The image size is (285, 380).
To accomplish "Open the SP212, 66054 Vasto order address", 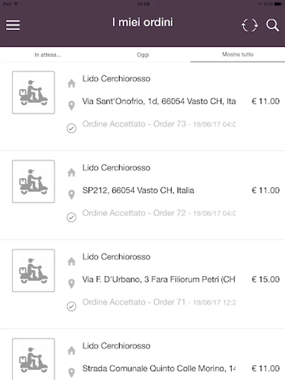I will point(138,190).
